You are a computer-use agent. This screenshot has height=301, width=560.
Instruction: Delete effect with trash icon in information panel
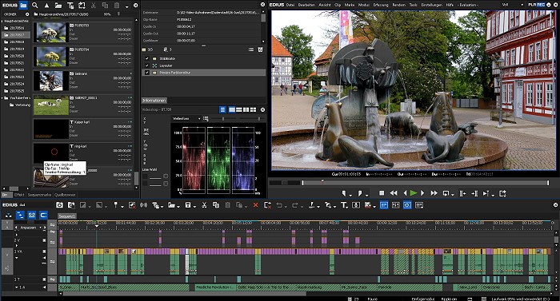click(260, 50)
